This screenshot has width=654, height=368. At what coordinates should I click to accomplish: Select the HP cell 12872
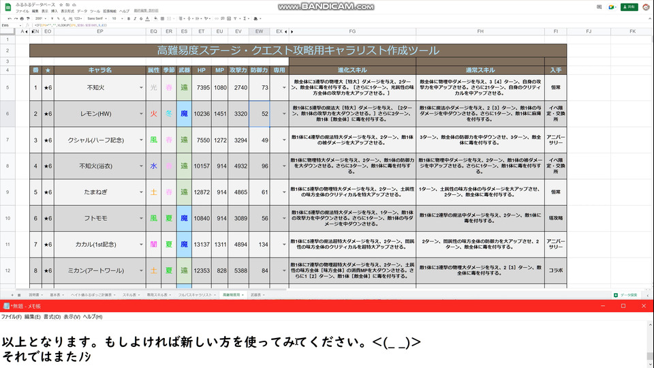202,192
